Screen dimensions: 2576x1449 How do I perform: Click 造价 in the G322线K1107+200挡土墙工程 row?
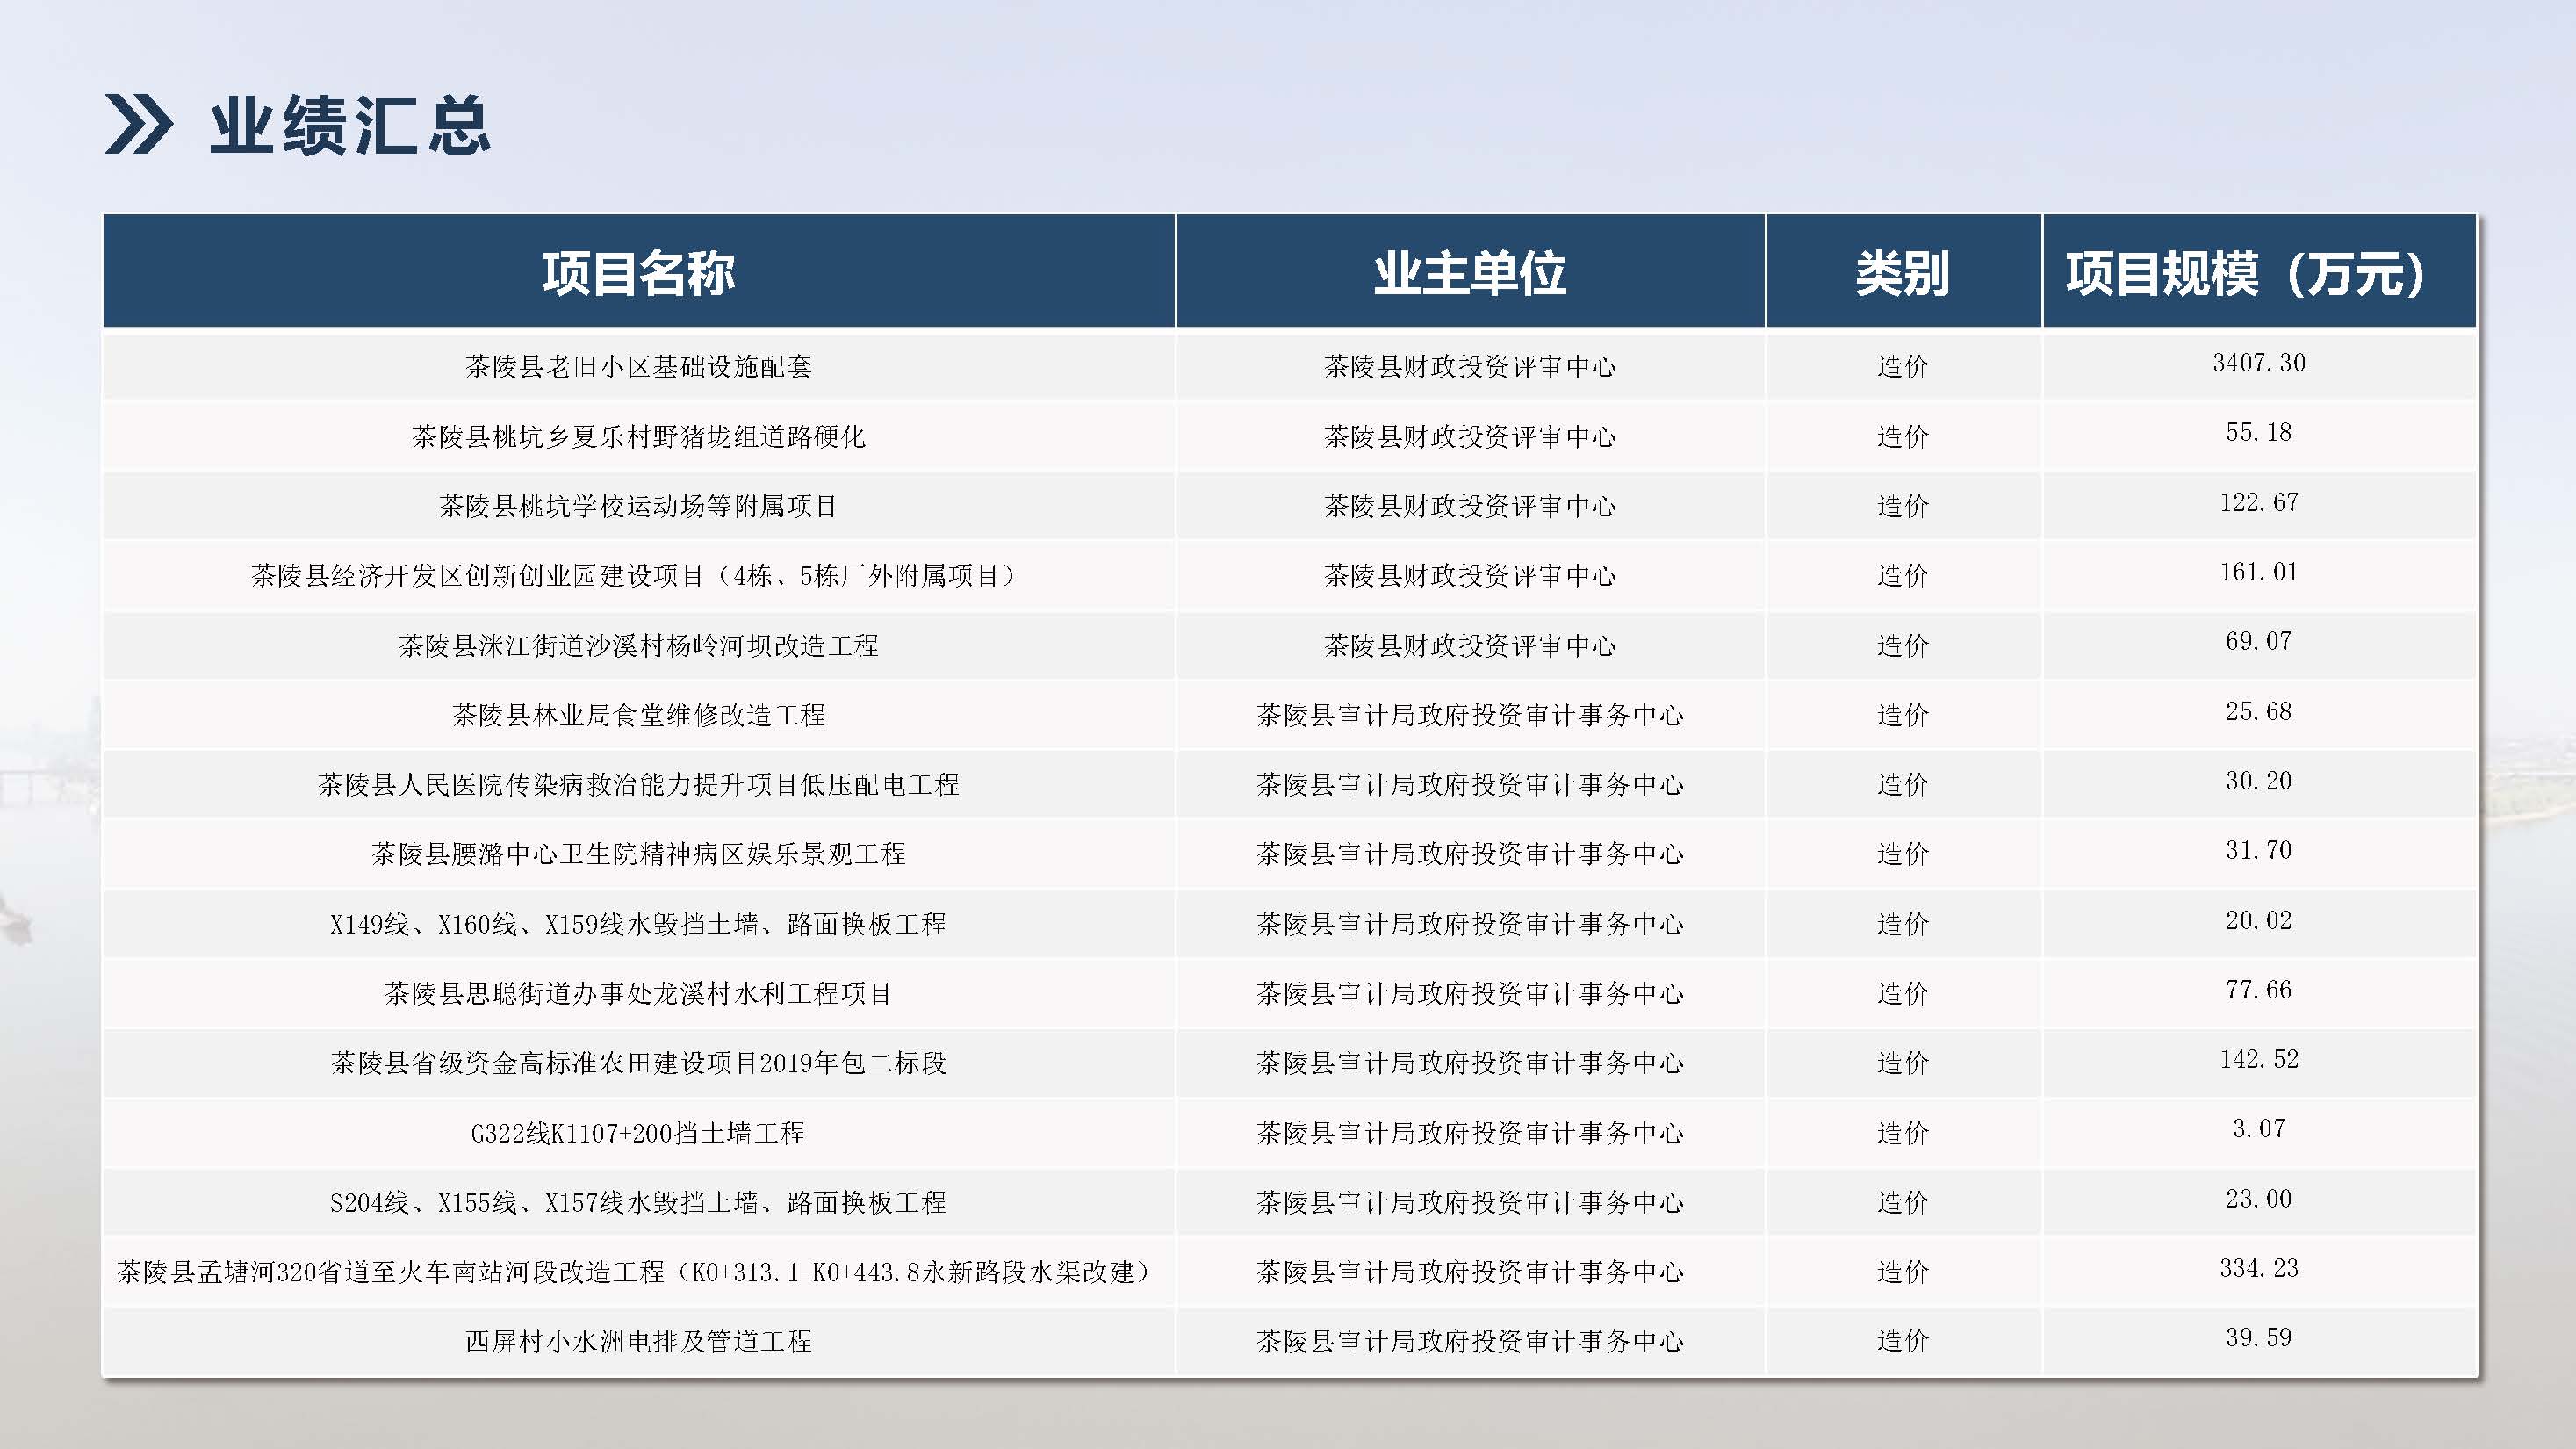coord(1903,1133)
